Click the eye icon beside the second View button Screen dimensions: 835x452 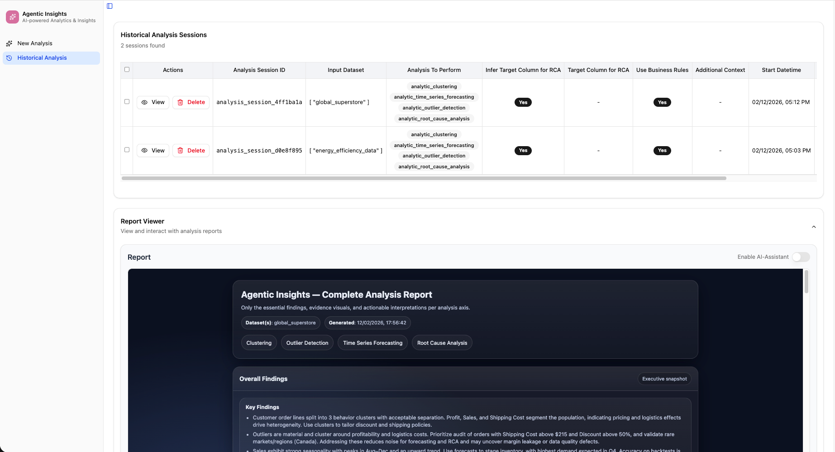[x=145, y=150]
